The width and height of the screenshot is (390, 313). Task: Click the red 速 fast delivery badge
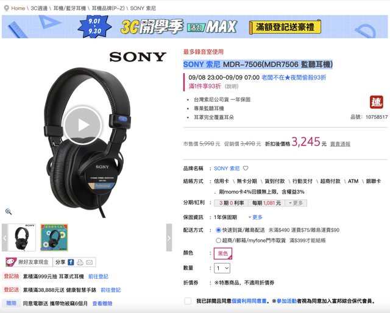pyautogui.click(x=377, y=102)
